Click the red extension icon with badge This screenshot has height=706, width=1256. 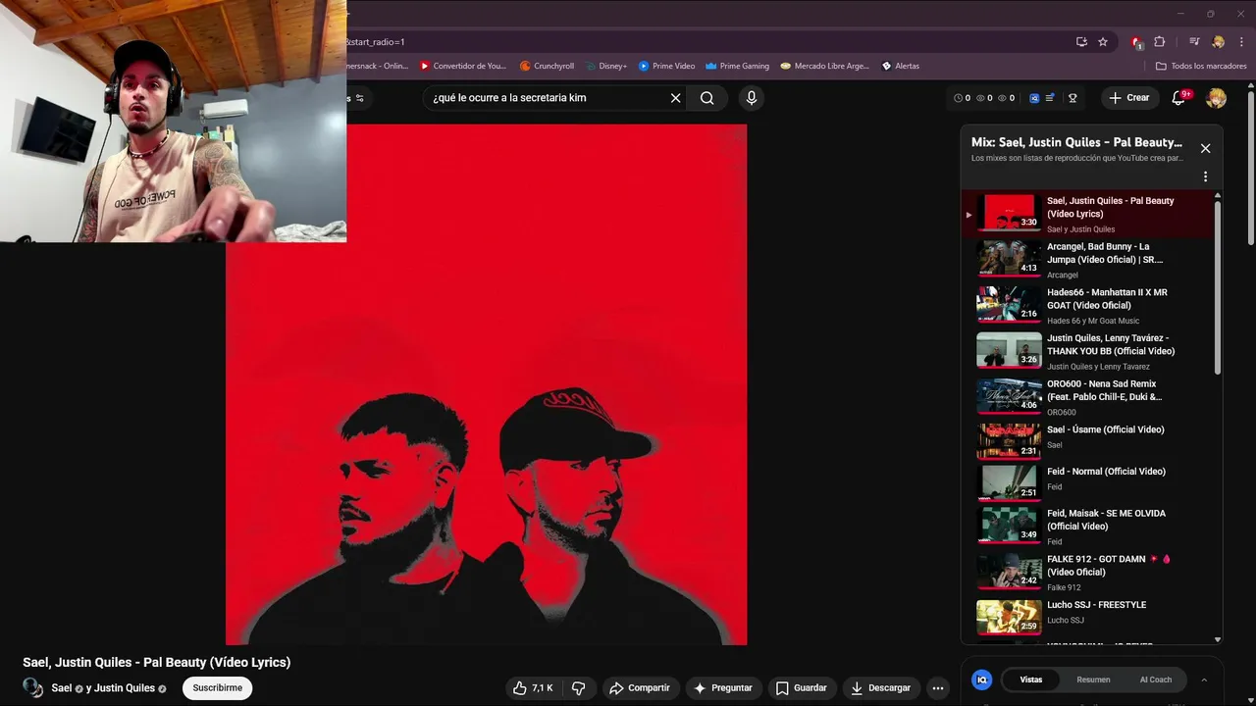click(1136, 42)
